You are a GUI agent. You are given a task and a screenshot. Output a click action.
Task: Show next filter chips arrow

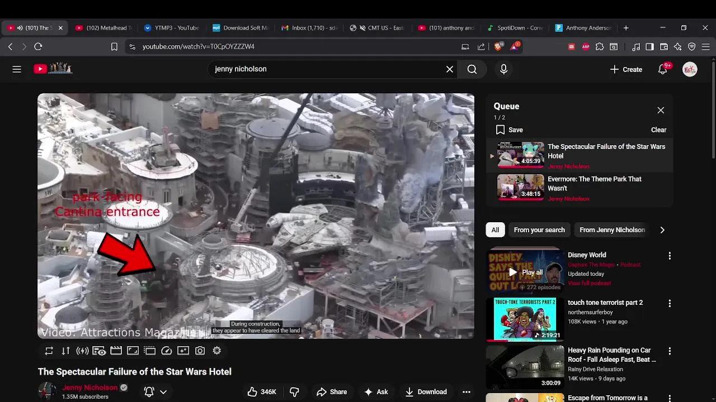[x=662, y=230]
